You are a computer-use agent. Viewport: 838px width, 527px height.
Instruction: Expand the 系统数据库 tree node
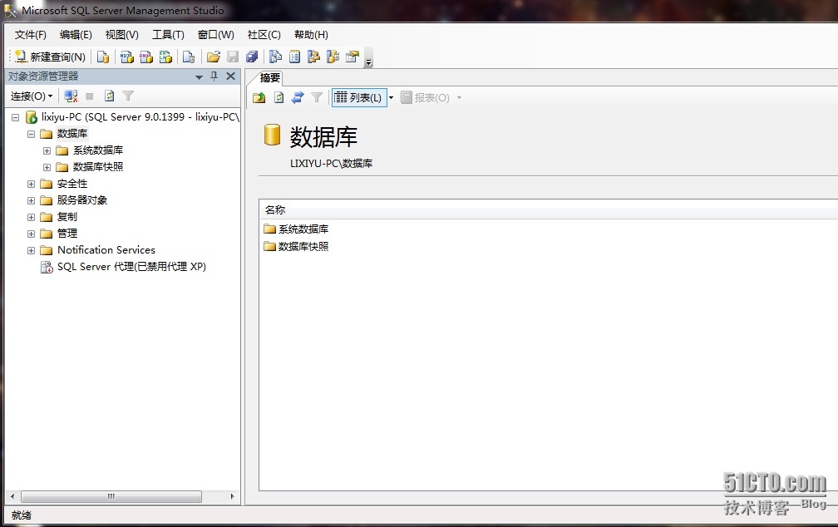click(47, 150)
